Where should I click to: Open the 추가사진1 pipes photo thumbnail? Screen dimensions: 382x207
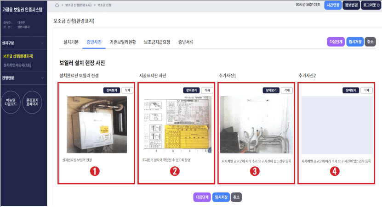[257, 125]
